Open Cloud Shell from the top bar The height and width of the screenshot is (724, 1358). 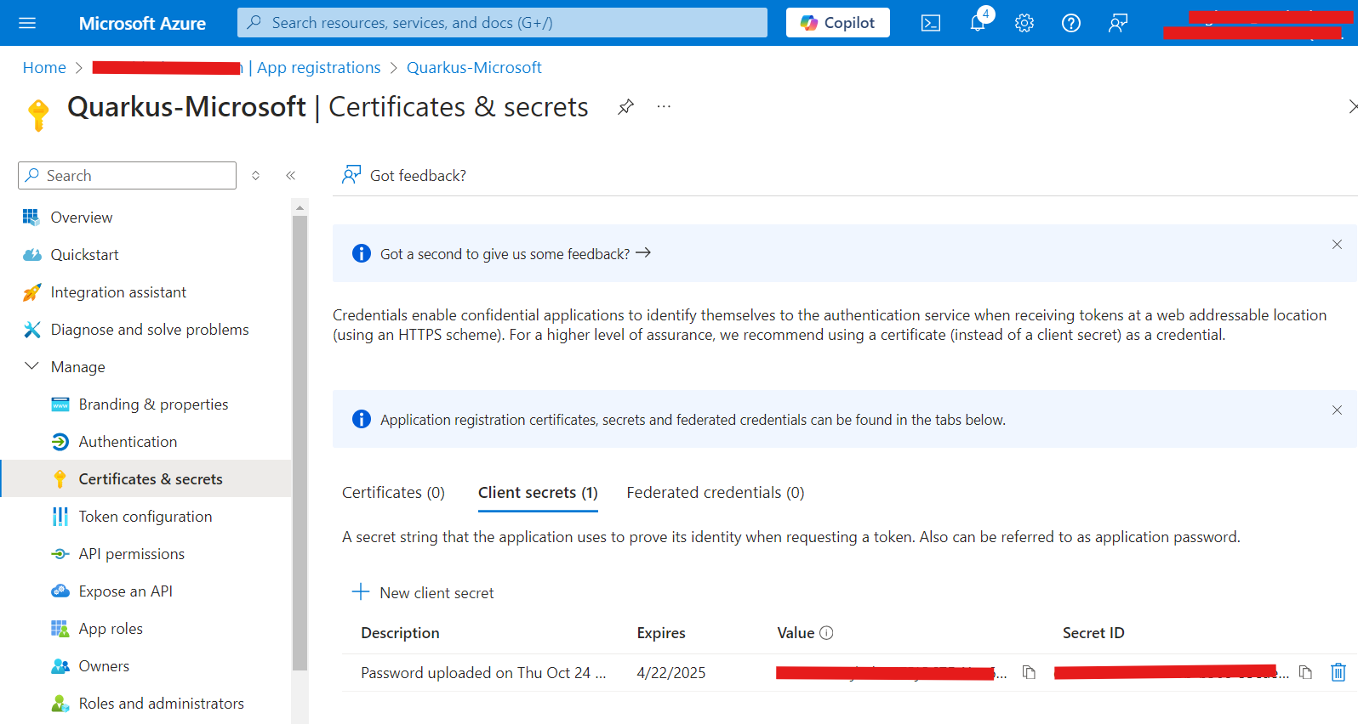pos(931,23)
